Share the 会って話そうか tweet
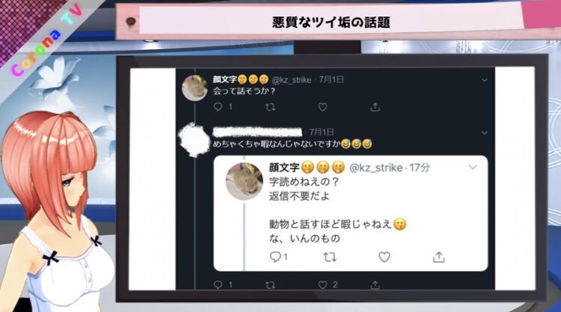The image size is (561, 312). click(375, 107)
